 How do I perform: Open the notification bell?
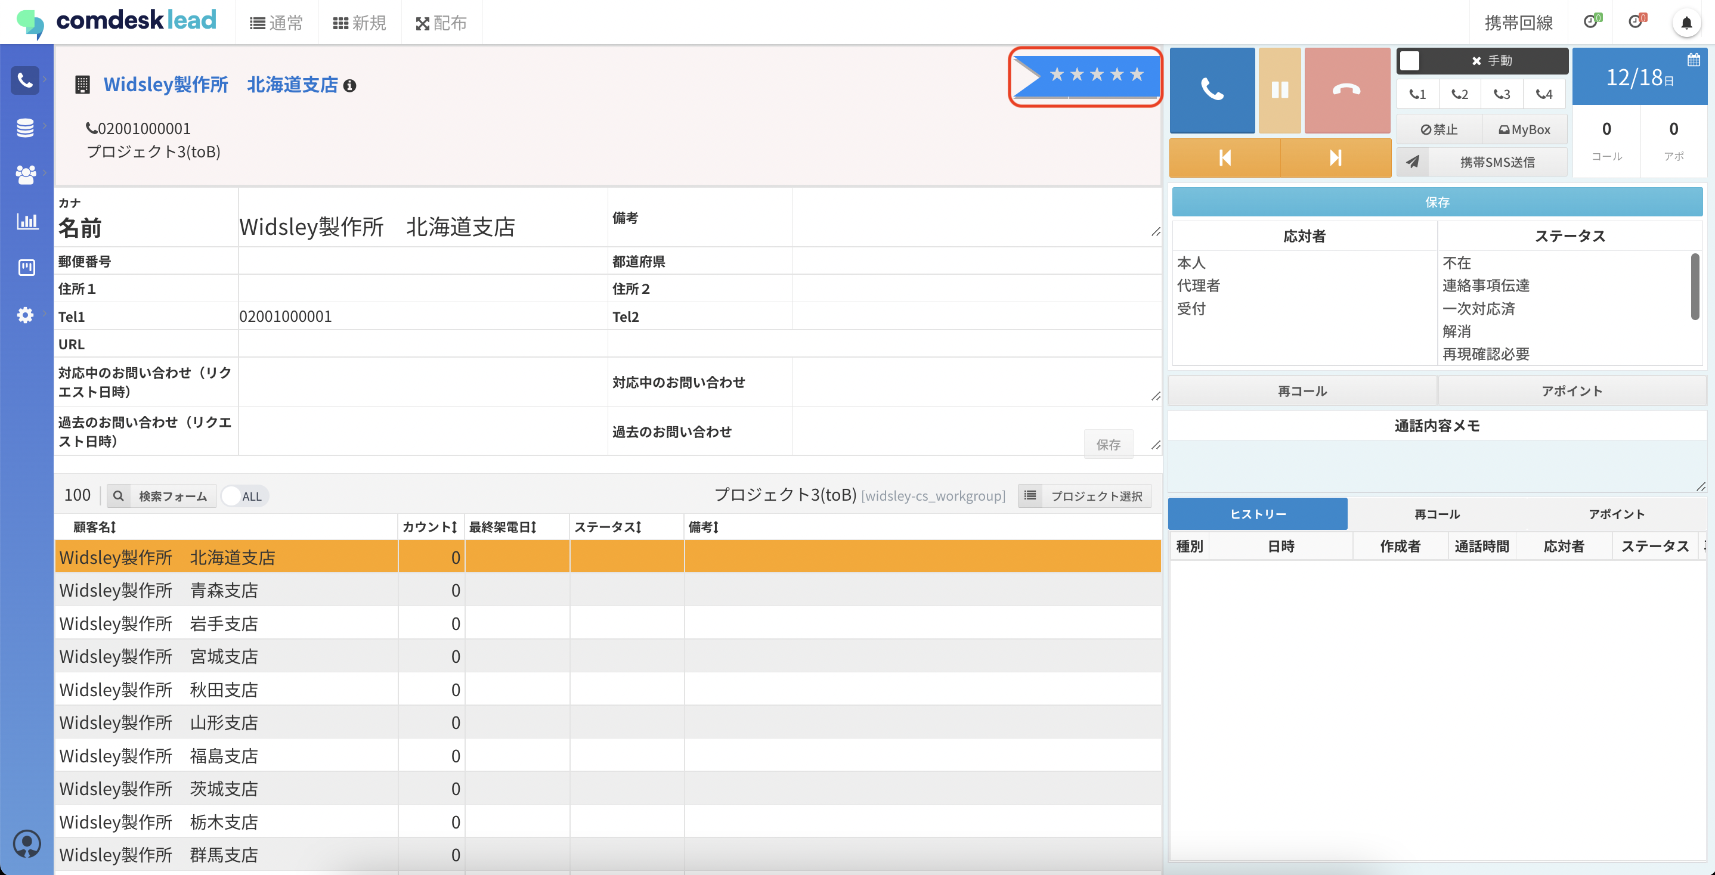pyautogui.click(x=1686, y=23)
